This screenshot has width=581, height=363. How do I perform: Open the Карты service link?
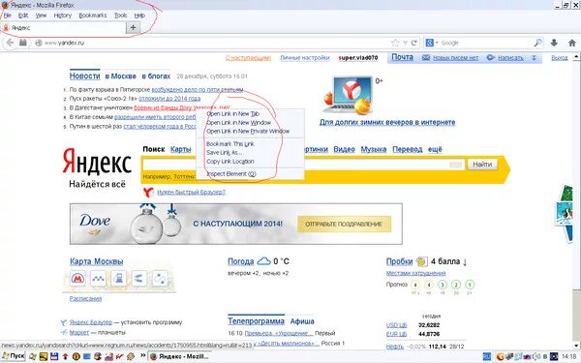click(x=181, y=149)
